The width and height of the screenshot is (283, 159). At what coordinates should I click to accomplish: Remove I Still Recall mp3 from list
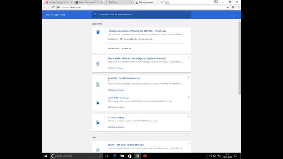189,144
